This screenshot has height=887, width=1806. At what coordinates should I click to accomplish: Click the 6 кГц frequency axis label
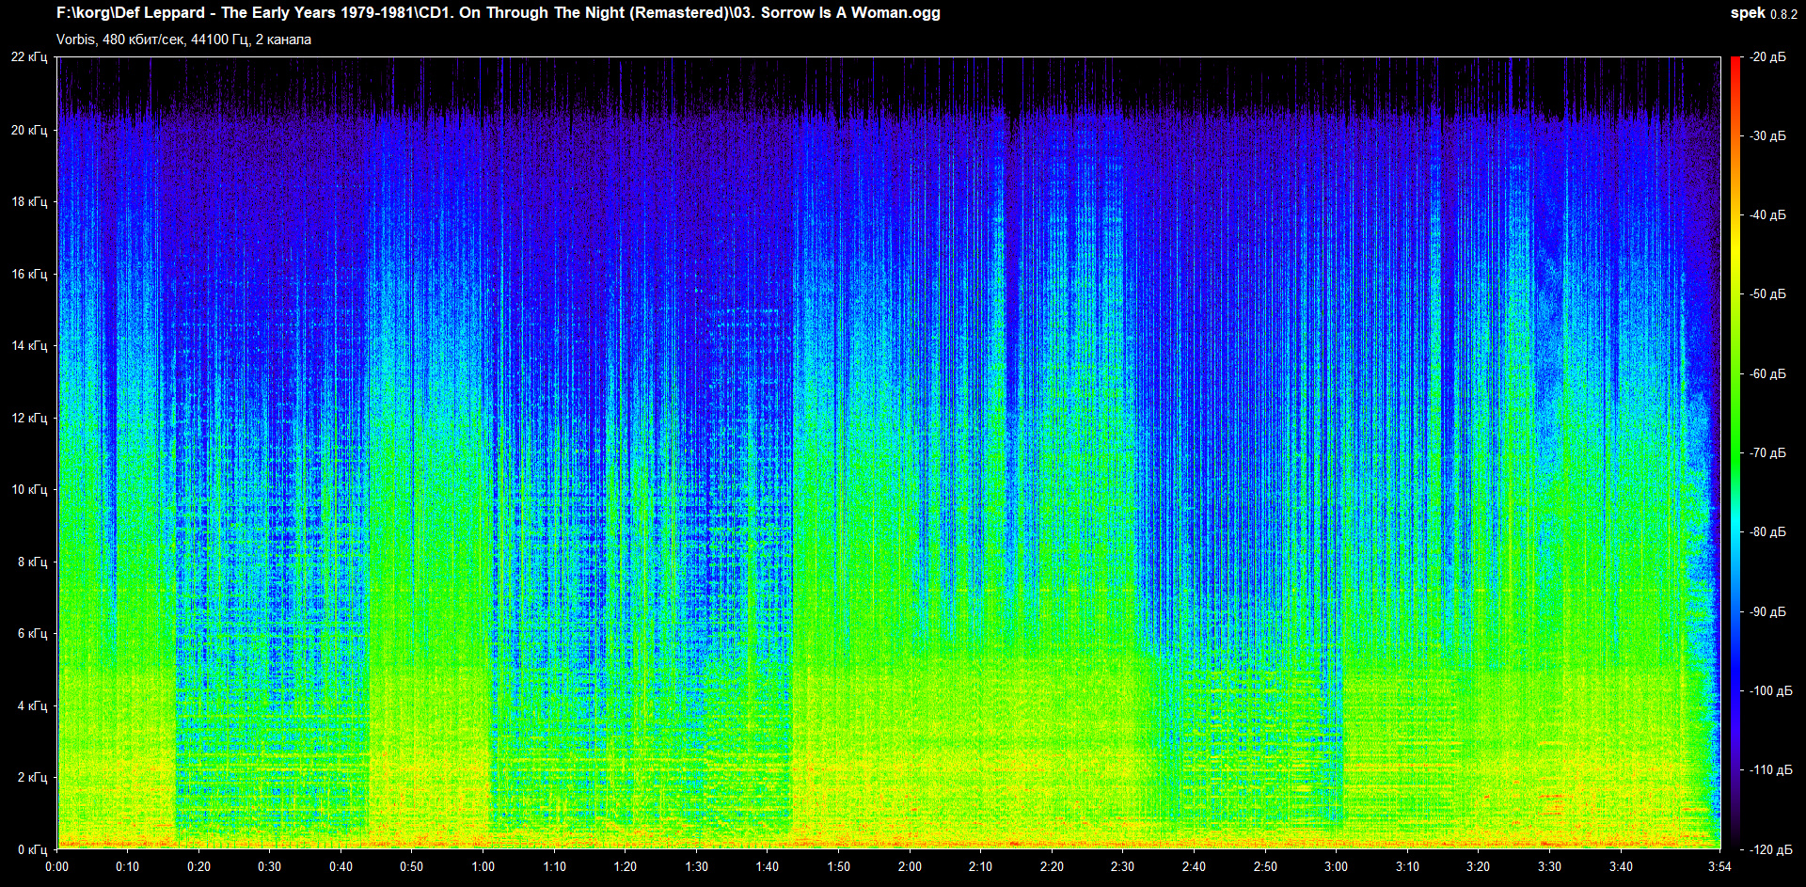[32, 633]
